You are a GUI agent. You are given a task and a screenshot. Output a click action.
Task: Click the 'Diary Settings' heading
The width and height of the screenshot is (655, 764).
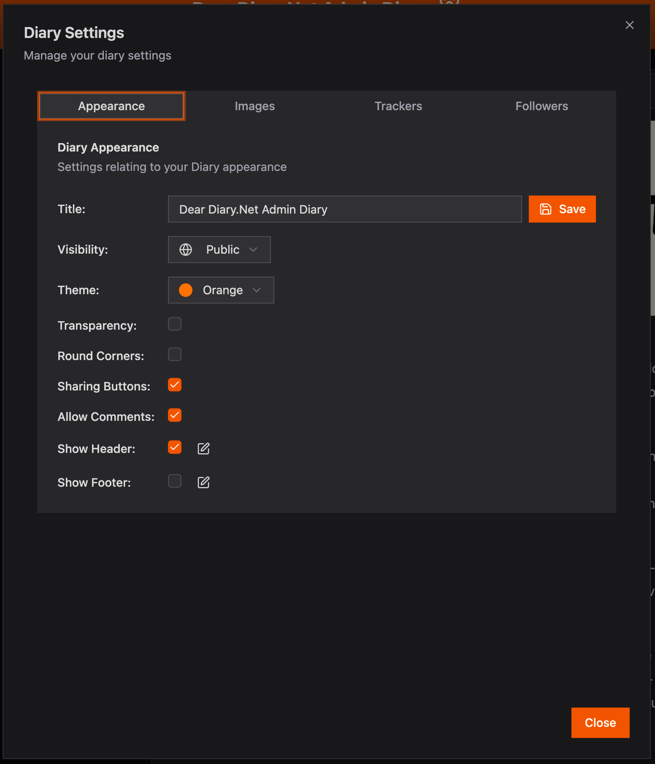tap(74, 33)
